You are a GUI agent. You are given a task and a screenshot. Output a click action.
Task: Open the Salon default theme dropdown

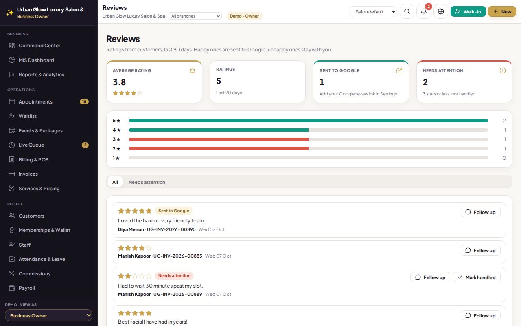[373, 12]
